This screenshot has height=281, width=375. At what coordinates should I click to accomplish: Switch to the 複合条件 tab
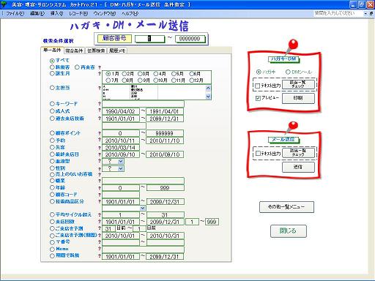click(x=74, y=50)
